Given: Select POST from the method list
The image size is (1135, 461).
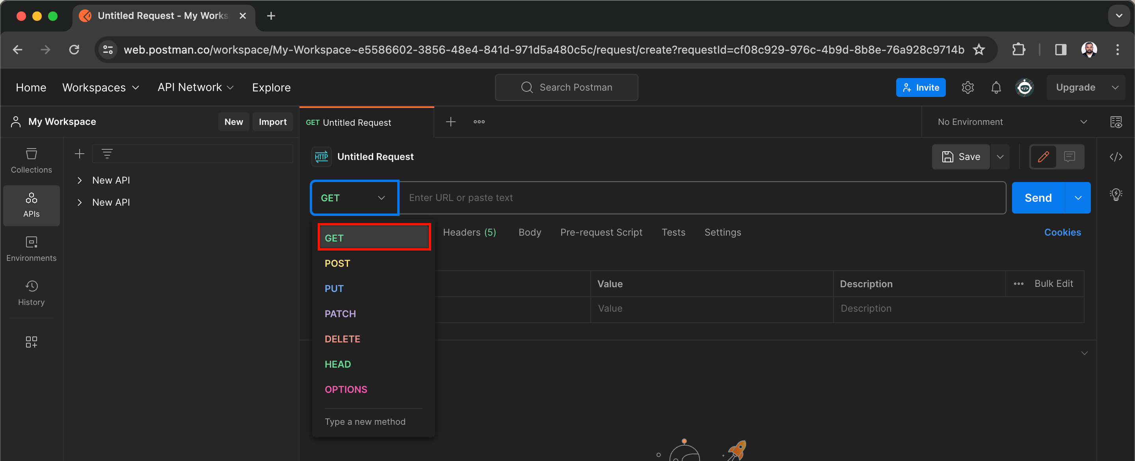Looking at the screenshot, I should 337,263.
